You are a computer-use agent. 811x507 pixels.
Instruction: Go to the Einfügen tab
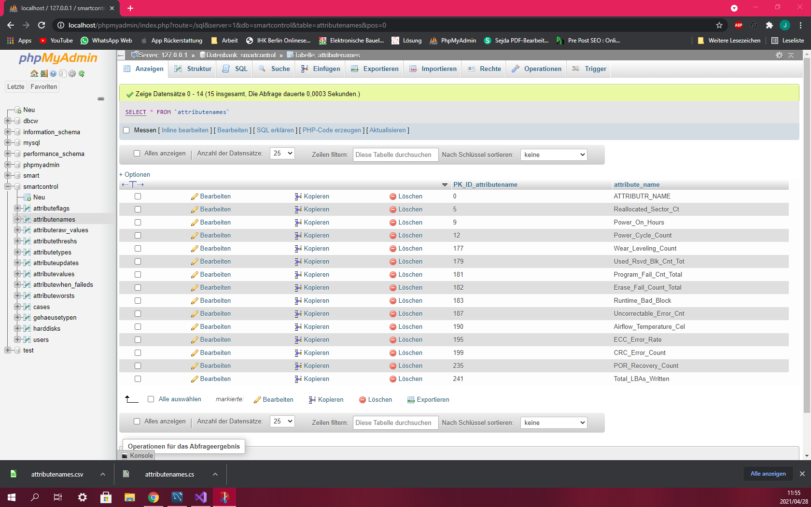pyautogui.click(x=320, y=69)
